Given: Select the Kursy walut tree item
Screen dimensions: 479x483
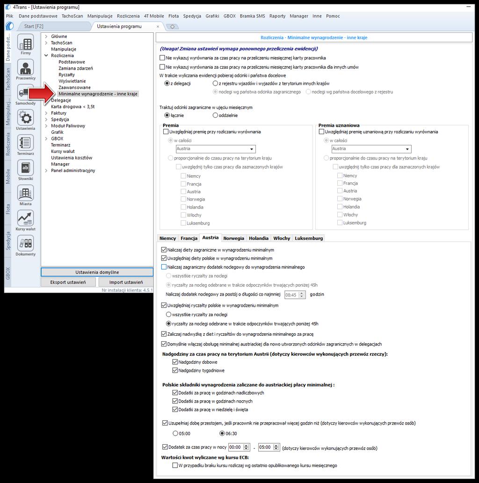Looking at the screenshot, I should [x=63, y=151].
